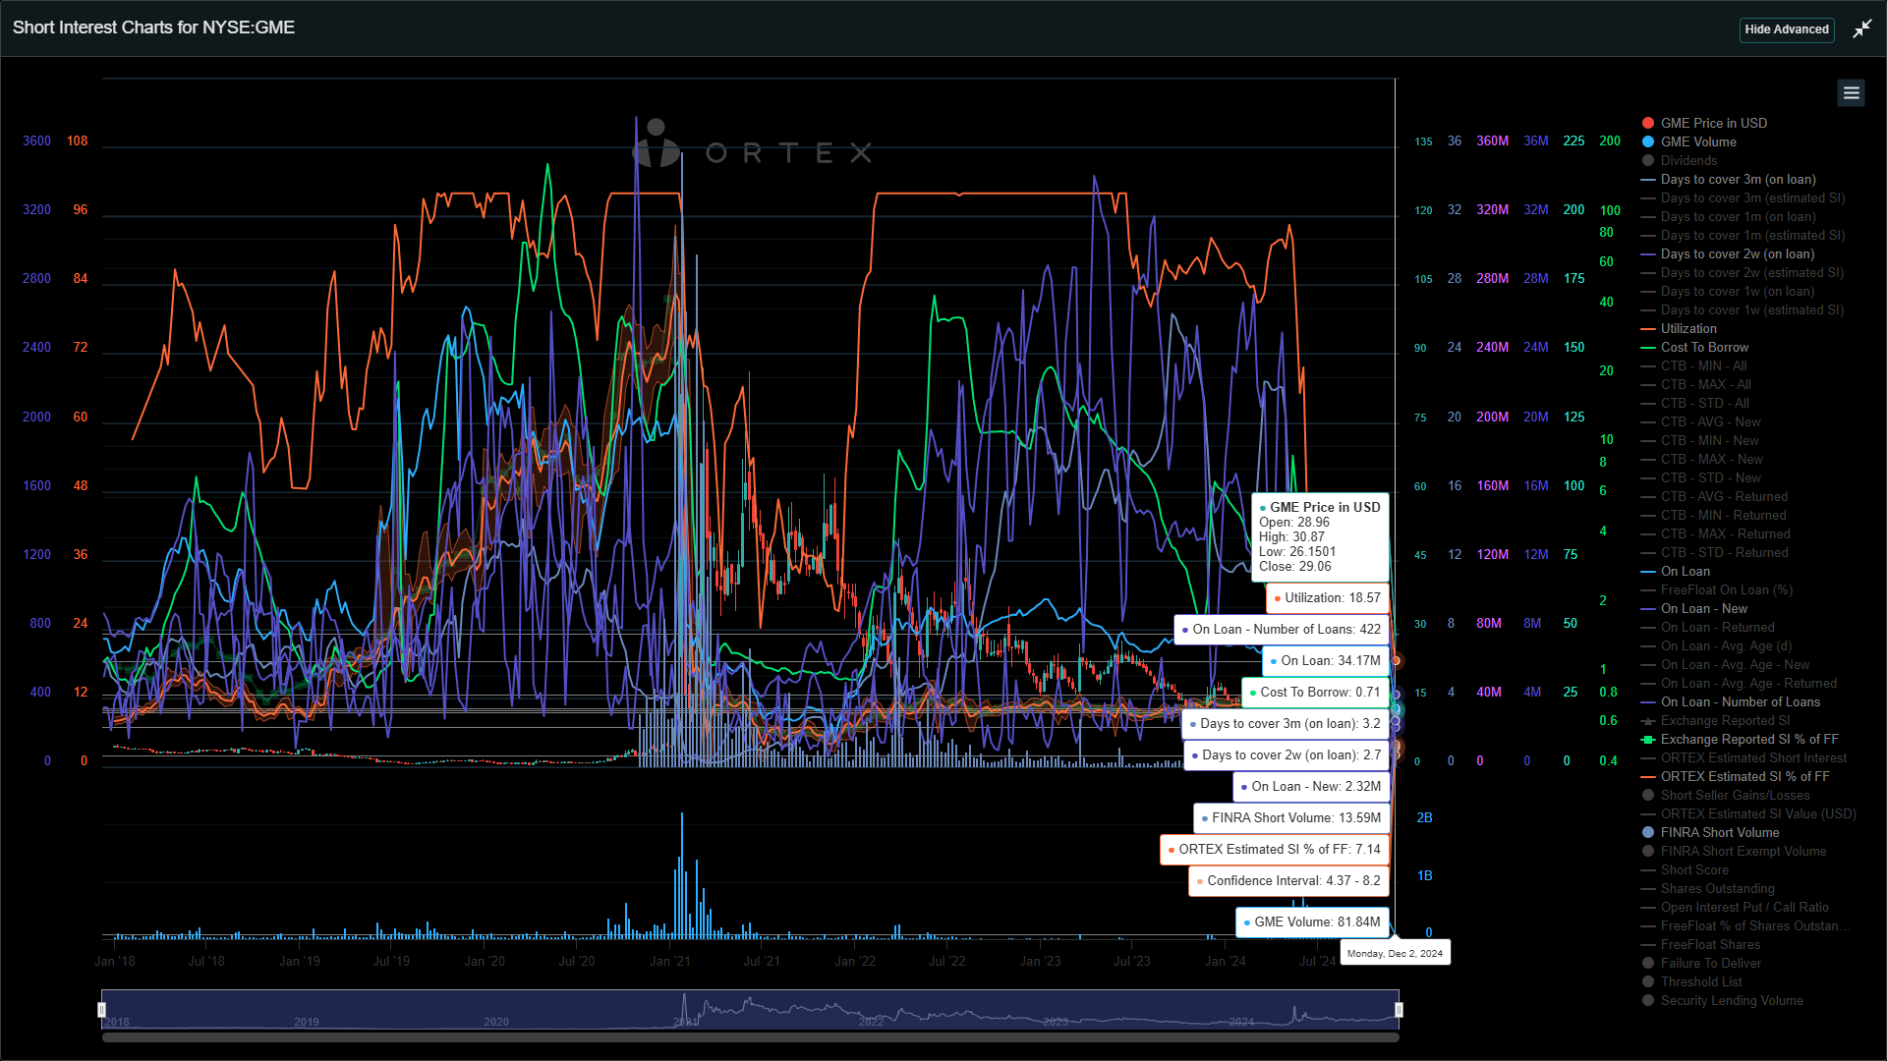Image resolution: width=1887 pixels, height=1061 pixels.
Task: Click the Security Lending Volume legend icon
Action: 1647,1000
